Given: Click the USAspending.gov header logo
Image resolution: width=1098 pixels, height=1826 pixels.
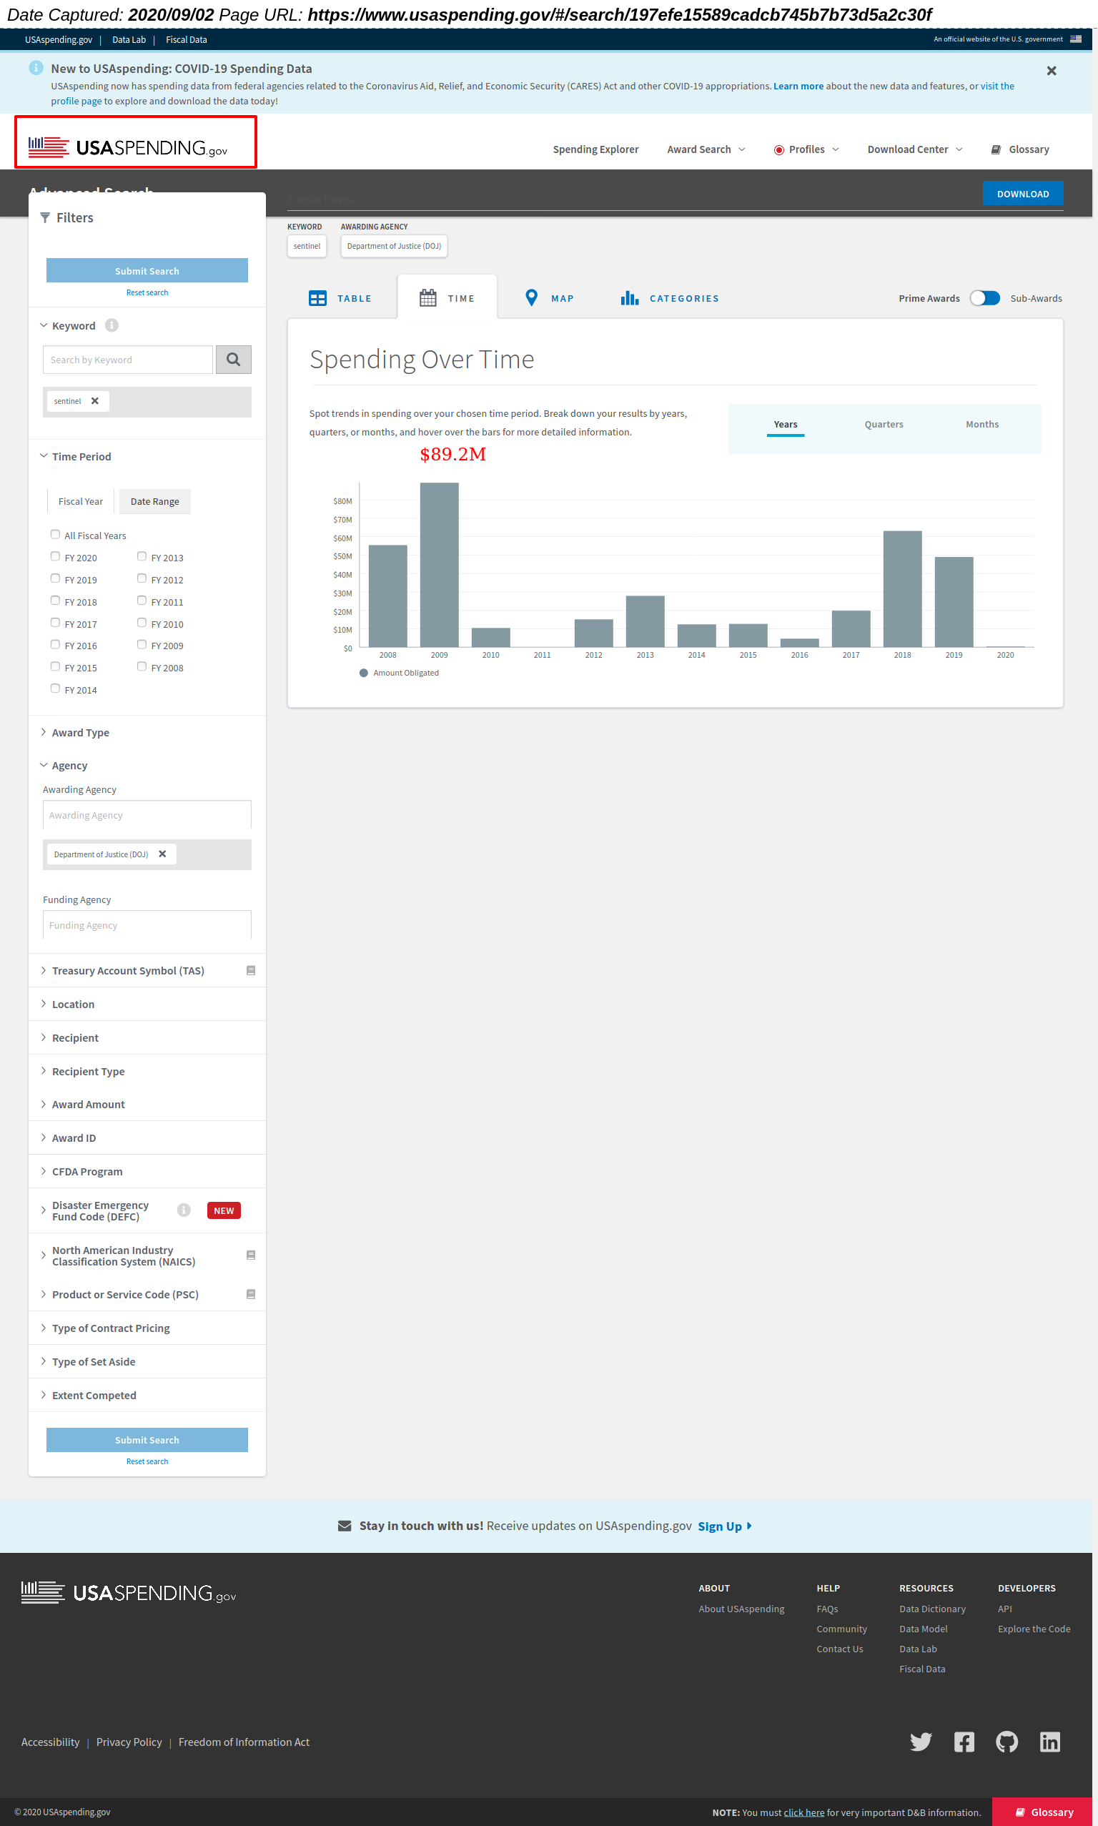Looking at the screenshot, I should coord(128,147).
